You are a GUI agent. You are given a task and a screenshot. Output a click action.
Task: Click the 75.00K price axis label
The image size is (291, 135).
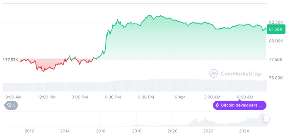[276, 78]
